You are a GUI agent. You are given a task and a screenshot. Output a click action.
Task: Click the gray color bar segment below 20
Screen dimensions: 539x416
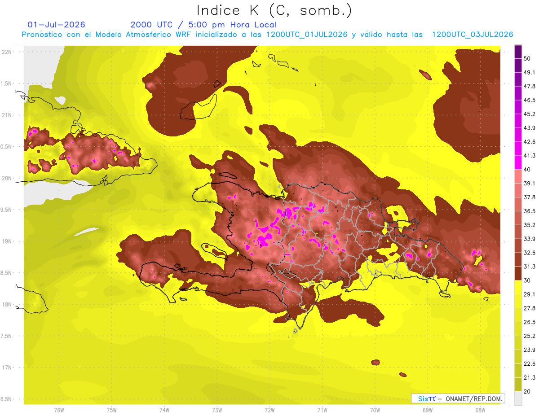(518, 398)
